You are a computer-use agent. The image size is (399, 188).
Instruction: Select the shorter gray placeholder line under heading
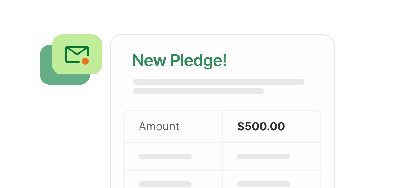(x=198, y=91)
